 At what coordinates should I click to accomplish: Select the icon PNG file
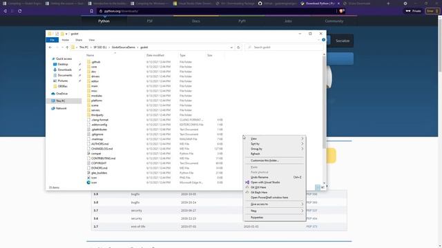(94, 178)
